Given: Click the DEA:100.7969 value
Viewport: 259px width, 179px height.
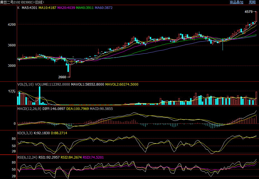Looking at the screenshot, I should (x=78, y=109).
